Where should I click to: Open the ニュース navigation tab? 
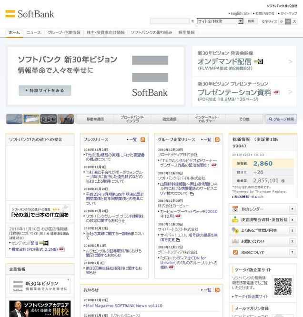tap(34, 32)
